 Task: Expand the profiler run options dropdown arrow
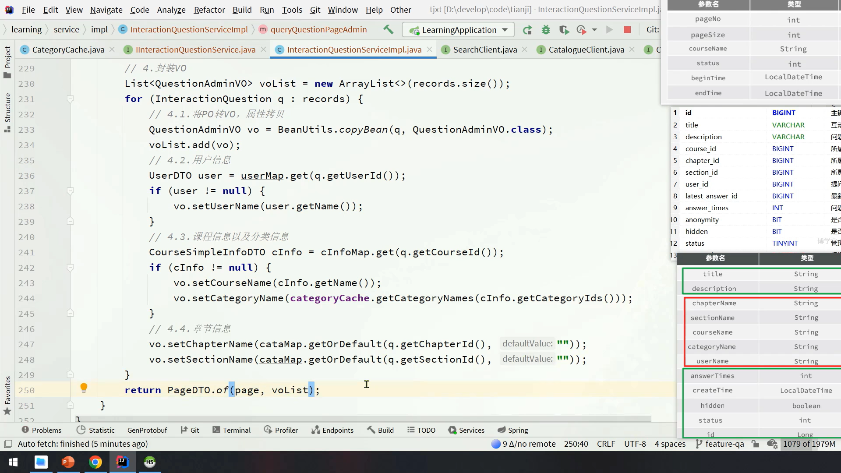(594, 30)
